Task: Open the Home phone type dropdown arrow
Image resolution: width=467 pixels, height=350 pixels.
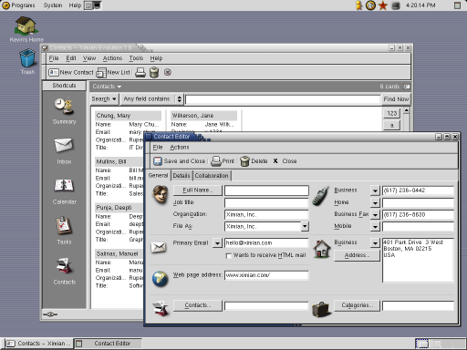Action: (x=375, y=202)
